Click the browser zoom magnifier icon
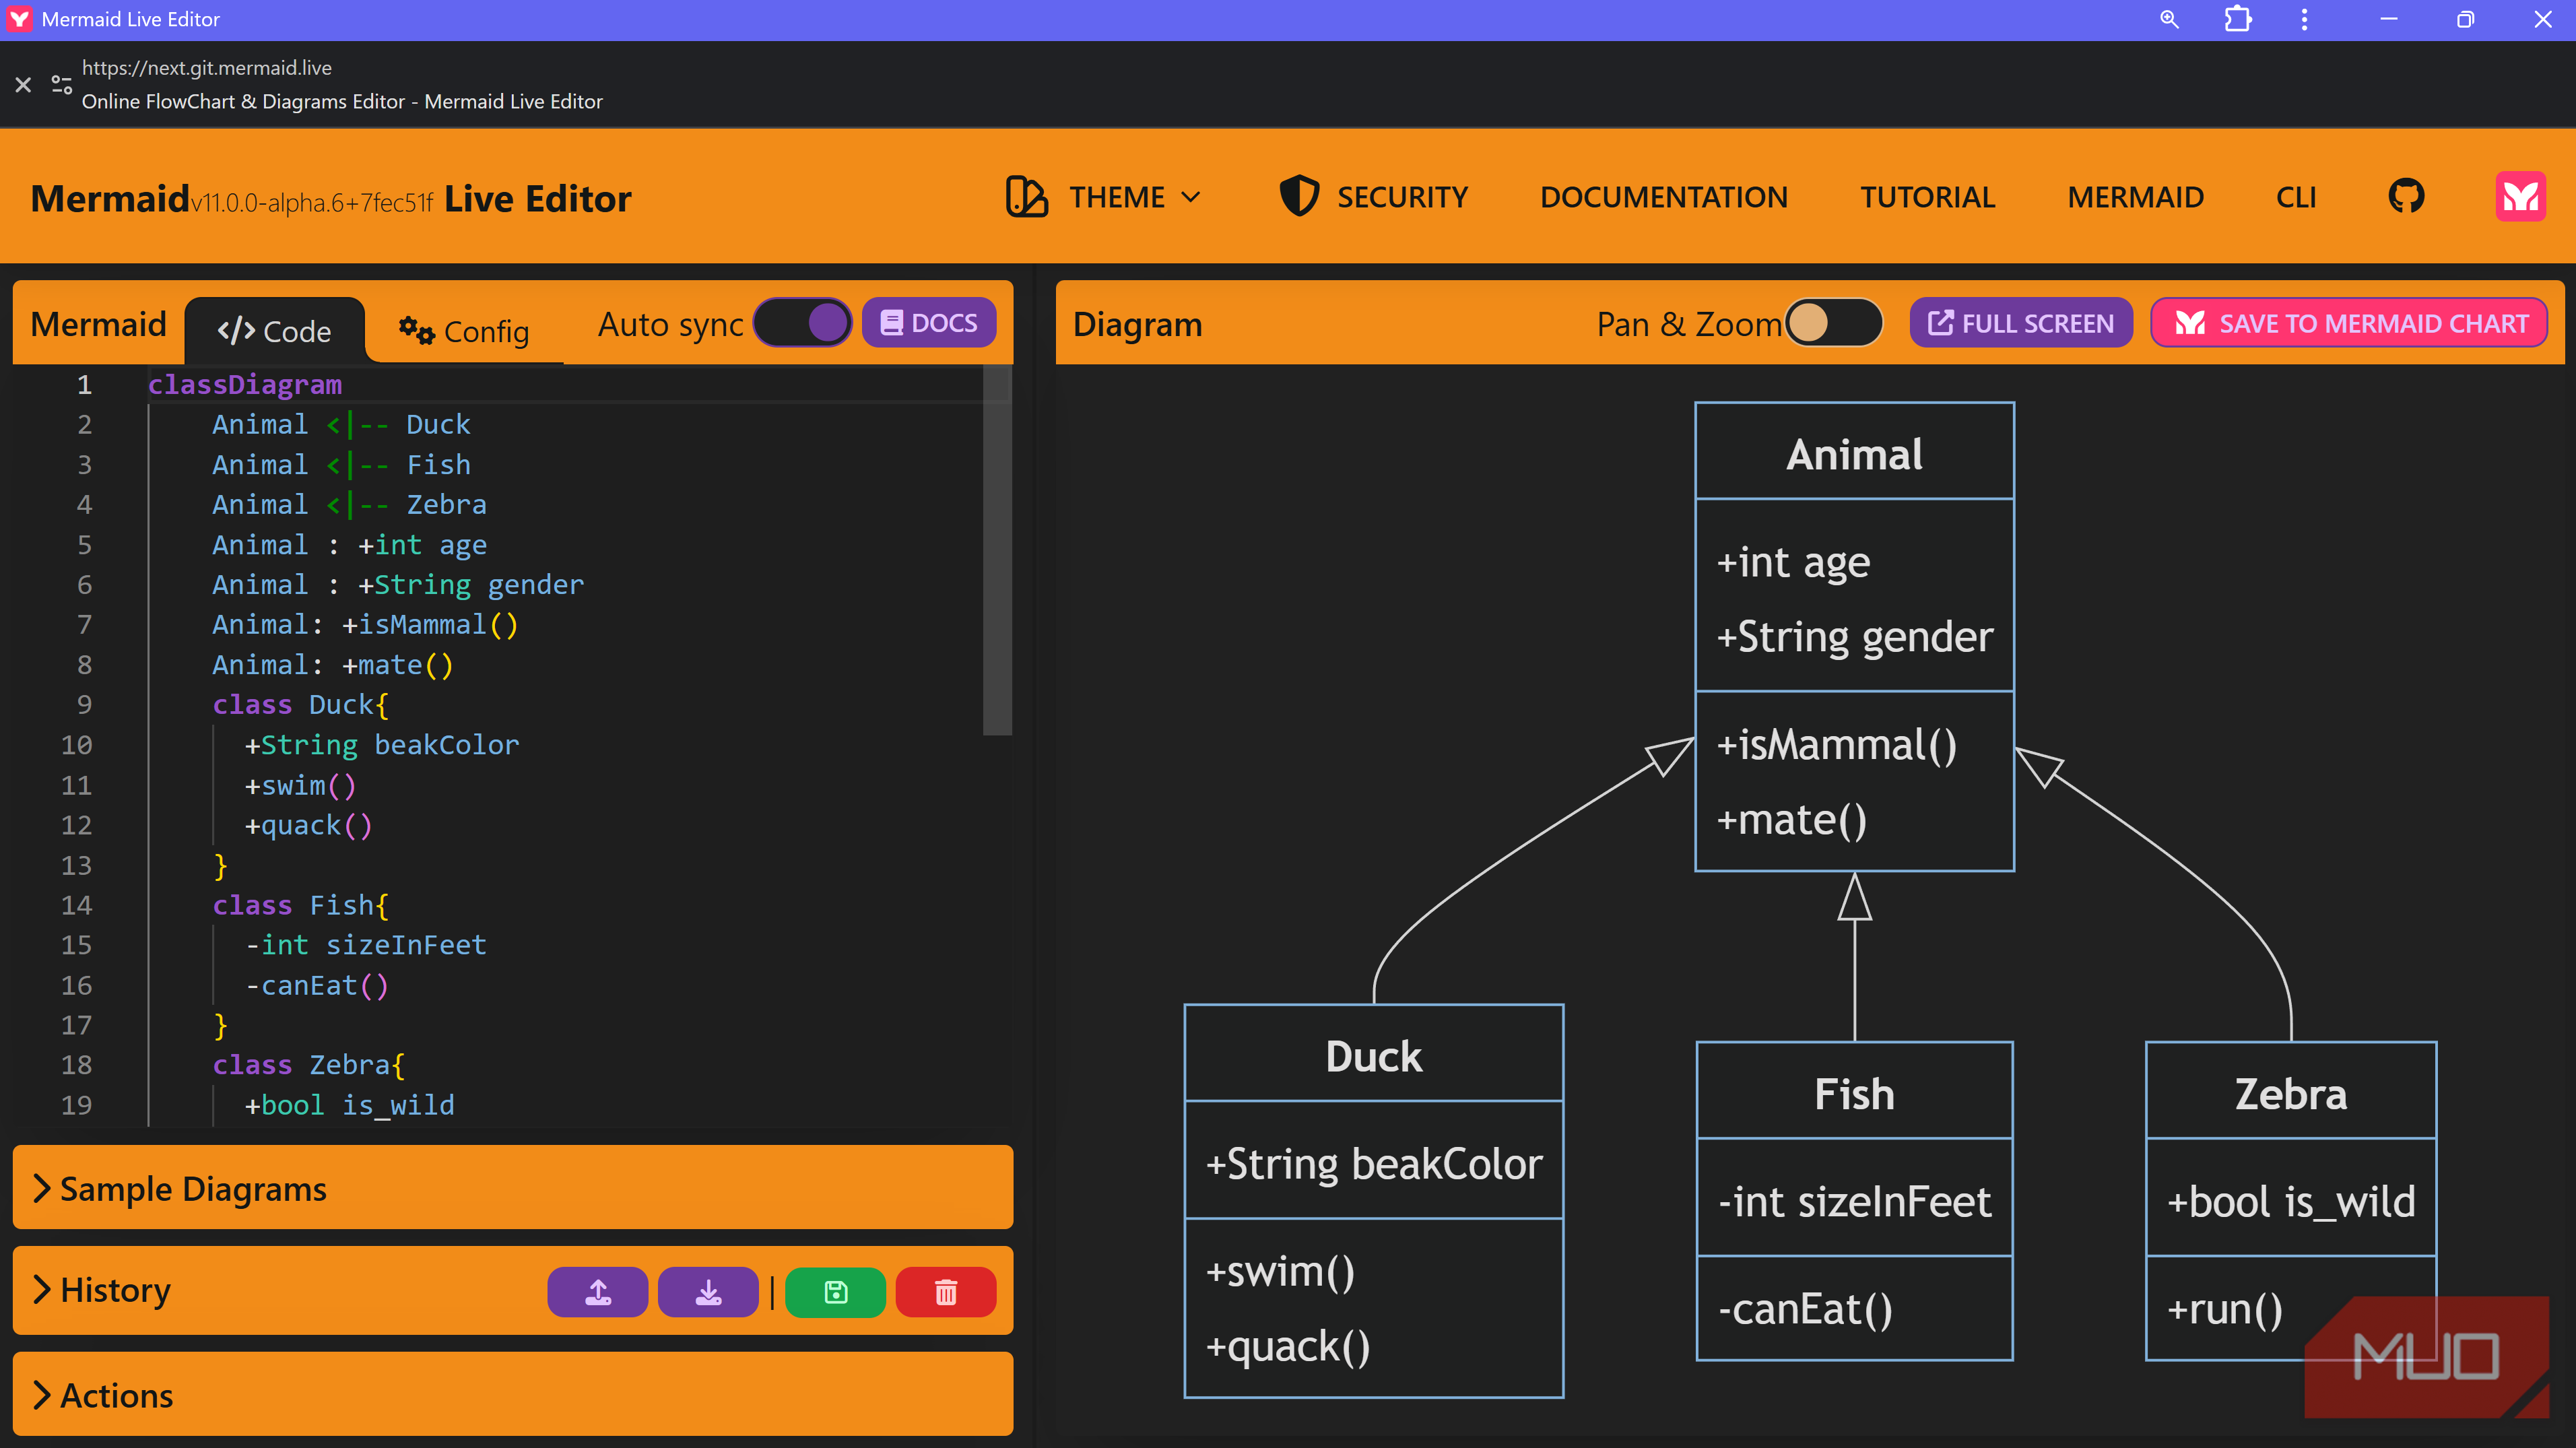Screen dimensions: 2576x1448 click(2169, 20)
